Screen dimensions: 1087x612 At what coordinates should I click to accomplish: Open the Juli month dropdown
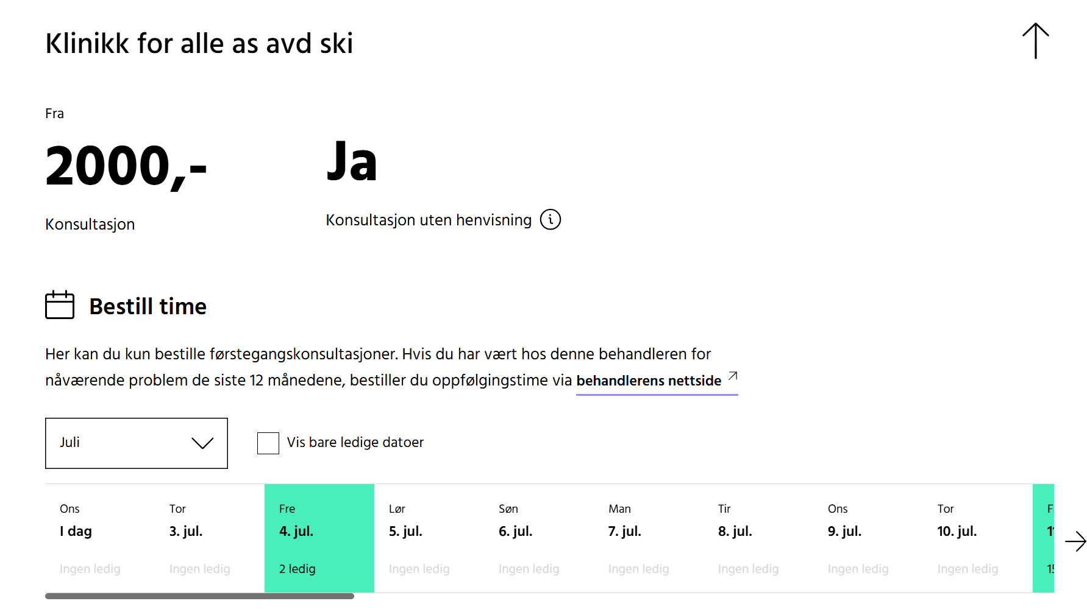coord(136,443)
